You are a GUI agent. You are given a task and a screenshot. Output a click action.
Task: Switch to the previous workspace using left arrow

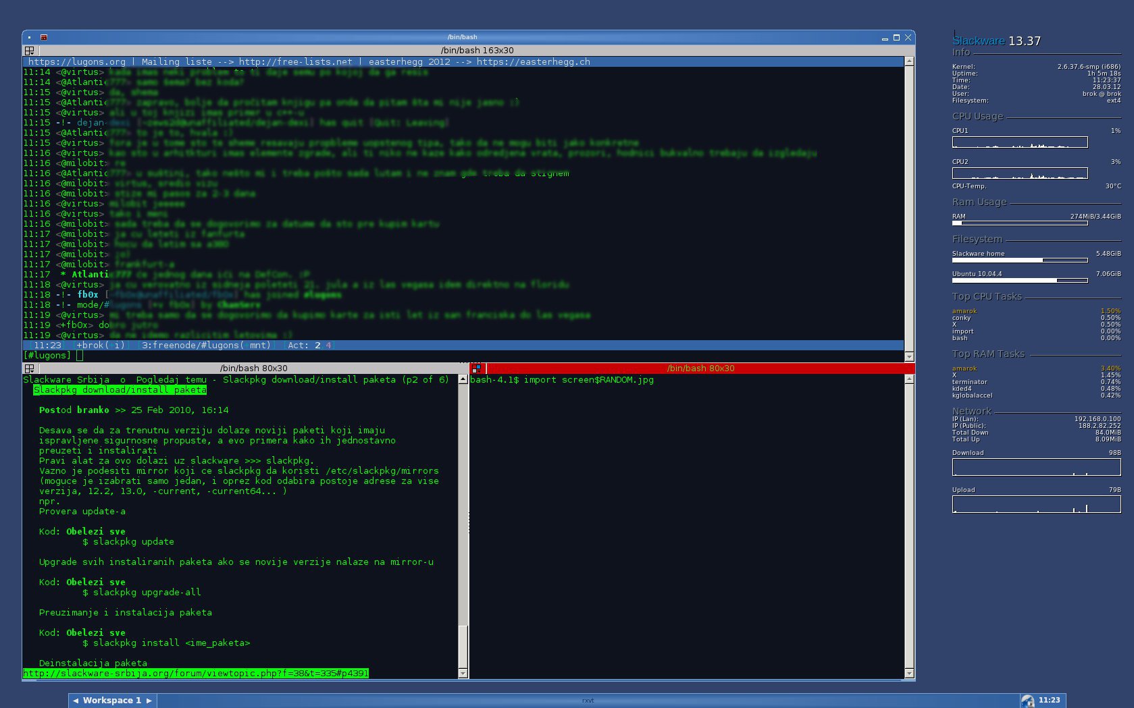click(76, 701)
